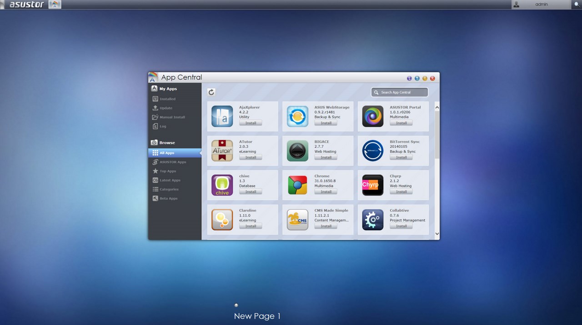
Task: Install ASUS WebStorage
Action: pos(326,123)
